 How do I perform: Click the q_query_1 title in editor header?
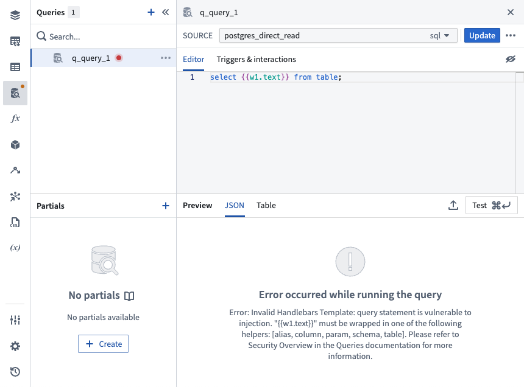pyautogui.click(x=219, y=13)
